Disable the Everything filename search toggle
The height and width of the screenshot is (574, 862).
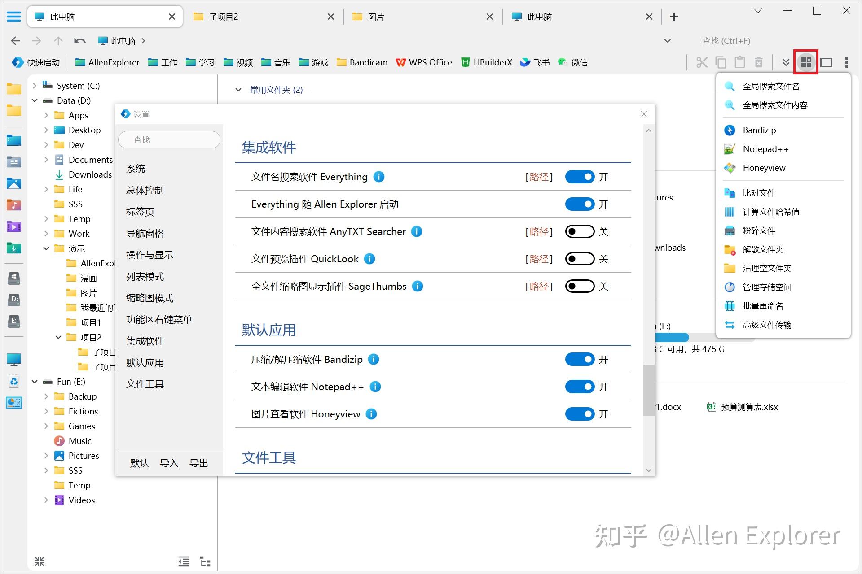[580, 177]
